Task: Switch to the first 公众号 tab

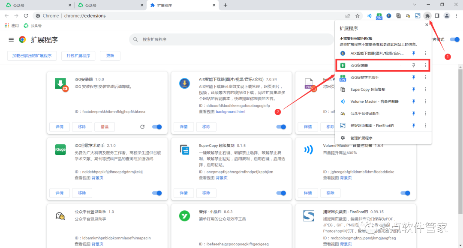Action: [39, 5]
